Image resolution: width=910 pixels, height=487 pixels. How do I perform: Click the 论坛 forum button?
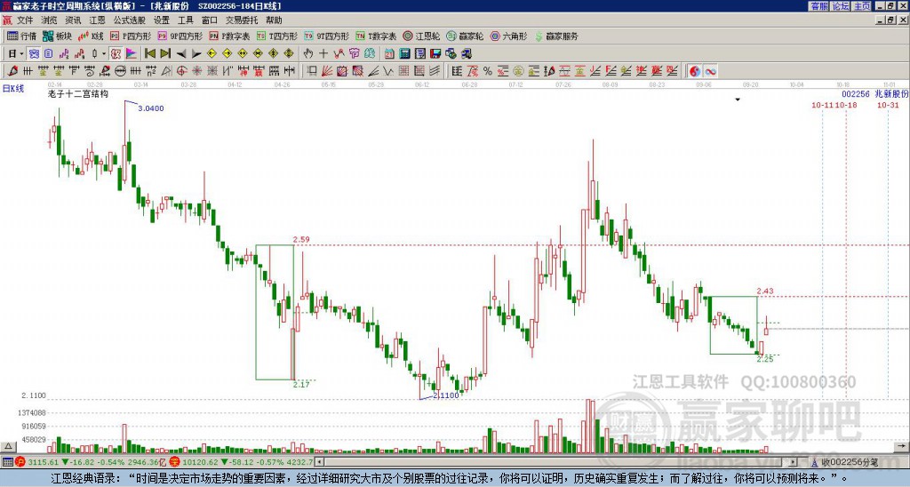click(841, 6)
